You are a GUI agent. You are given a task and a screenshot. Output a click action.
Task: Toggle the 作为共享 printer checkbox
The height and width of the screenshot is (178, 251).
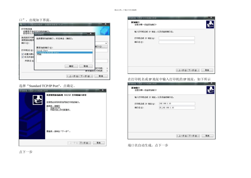[22, 57]
